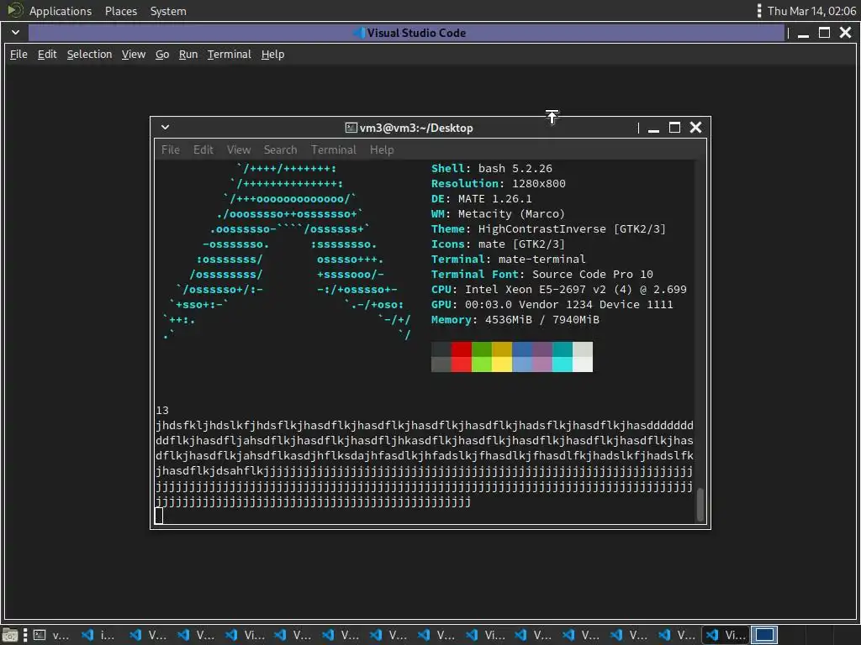Open the terminal window's Help menu
Image resolution: width=861 pixels, height=645 pixels.
tap(382, 149)
